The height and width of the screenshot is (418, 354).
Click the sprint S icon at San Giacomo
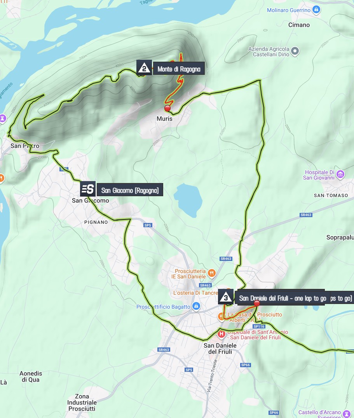coord(88,189)
